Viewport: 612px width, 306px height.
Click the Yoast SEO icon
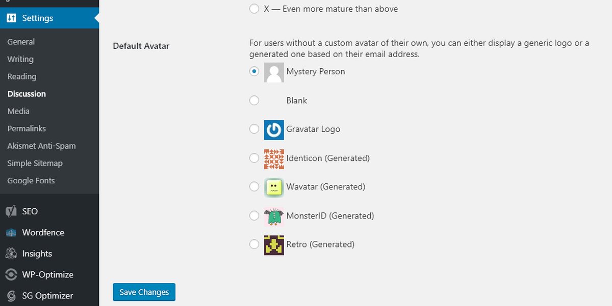click(x=11, y=211)
